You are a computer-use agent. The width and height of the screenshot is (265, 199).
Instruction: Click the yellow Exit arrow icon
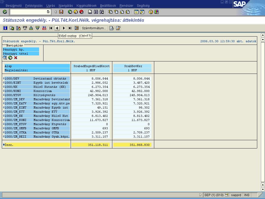76,12
